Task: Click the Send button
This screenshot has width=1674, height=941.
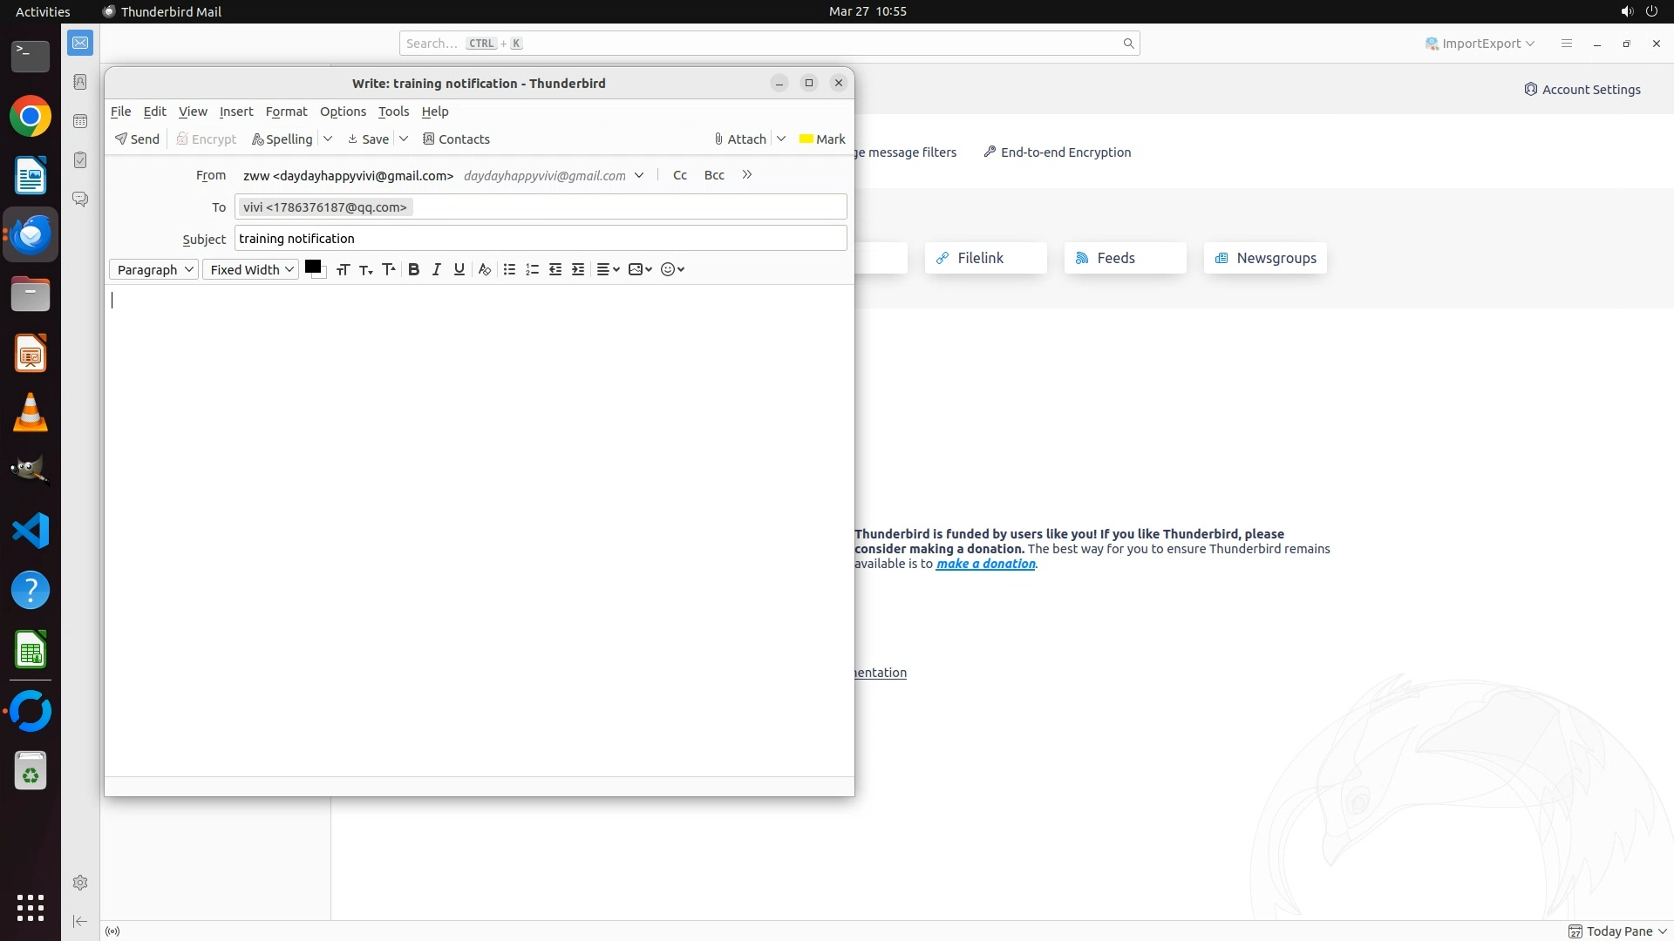Action: pos(137,139)
